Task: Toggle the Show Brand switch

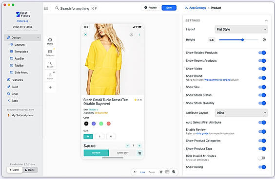Action: [x=262, y=78]
